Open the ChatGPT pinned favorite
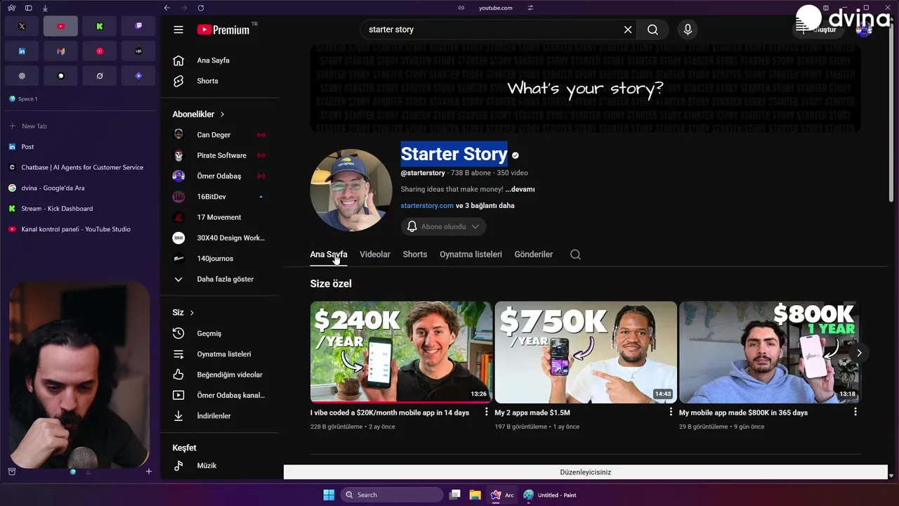This screenshot has width=899, height=506. (x=22, y=76)
